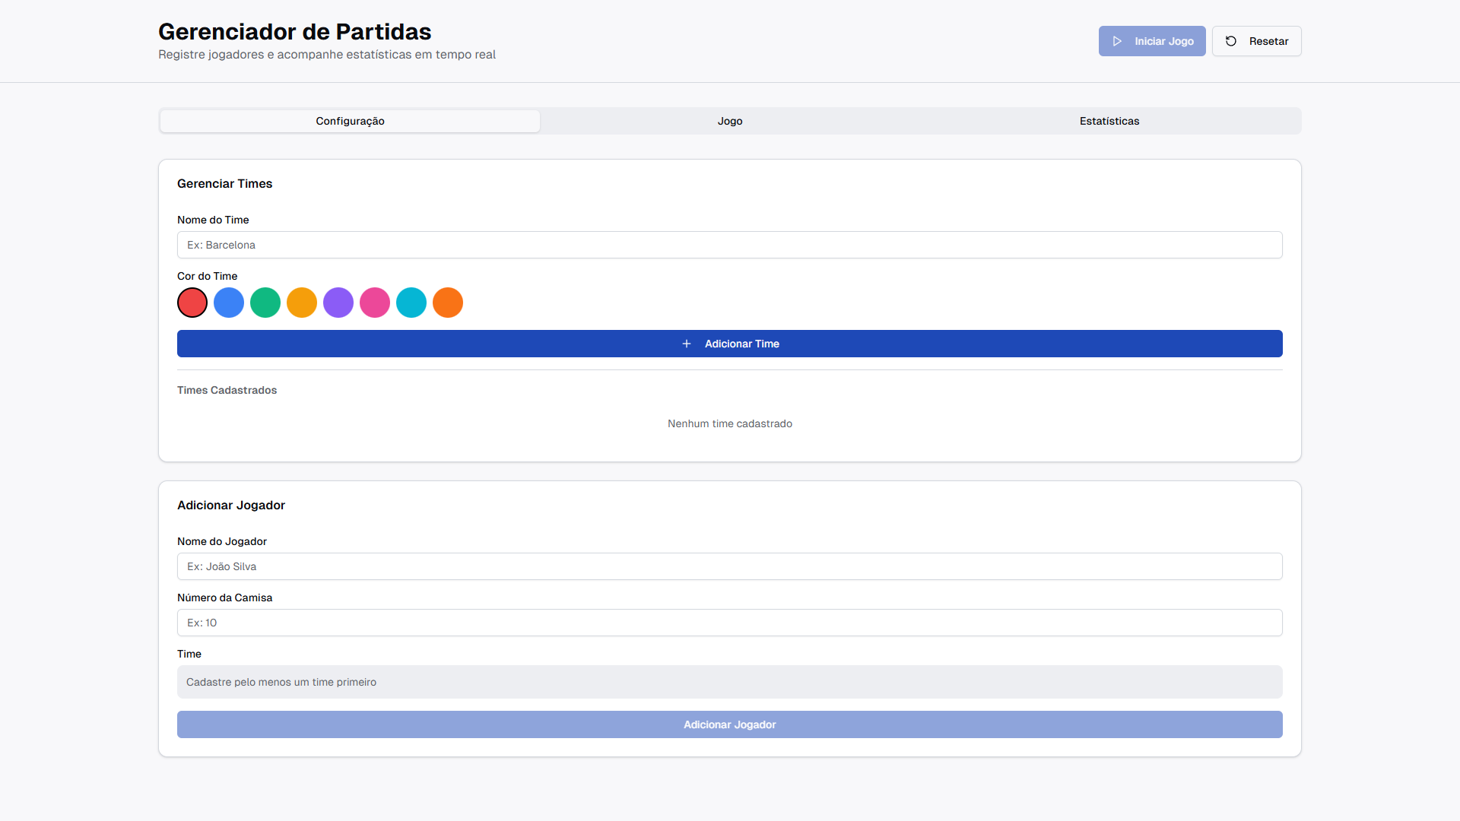The image size is (1460, 821).
Task: Open the Estatísticas tab
Action: [x=1109, y=121]
